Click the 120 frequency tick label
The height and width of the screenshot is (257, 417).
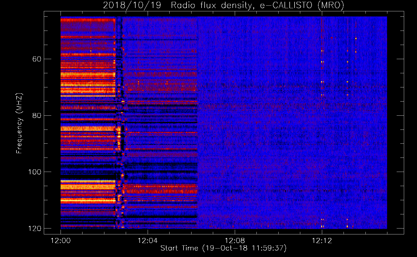click(x=35, y=228)
